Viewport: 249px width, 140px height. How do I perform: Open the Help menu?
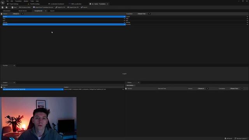pyautogui.click(x=37, y=1)
